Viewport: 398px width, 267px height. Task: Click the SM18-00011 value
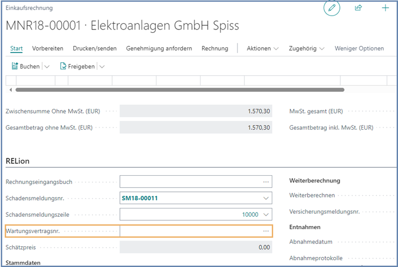point(140,198)
